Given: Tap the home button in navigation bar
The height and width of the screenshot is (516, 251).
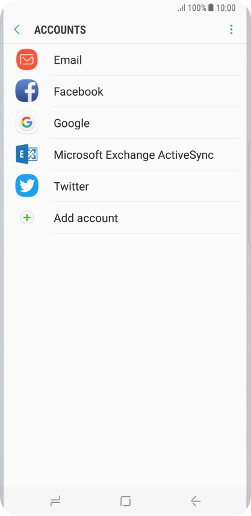Looking at the screenshot, I should tap(125, 501).
